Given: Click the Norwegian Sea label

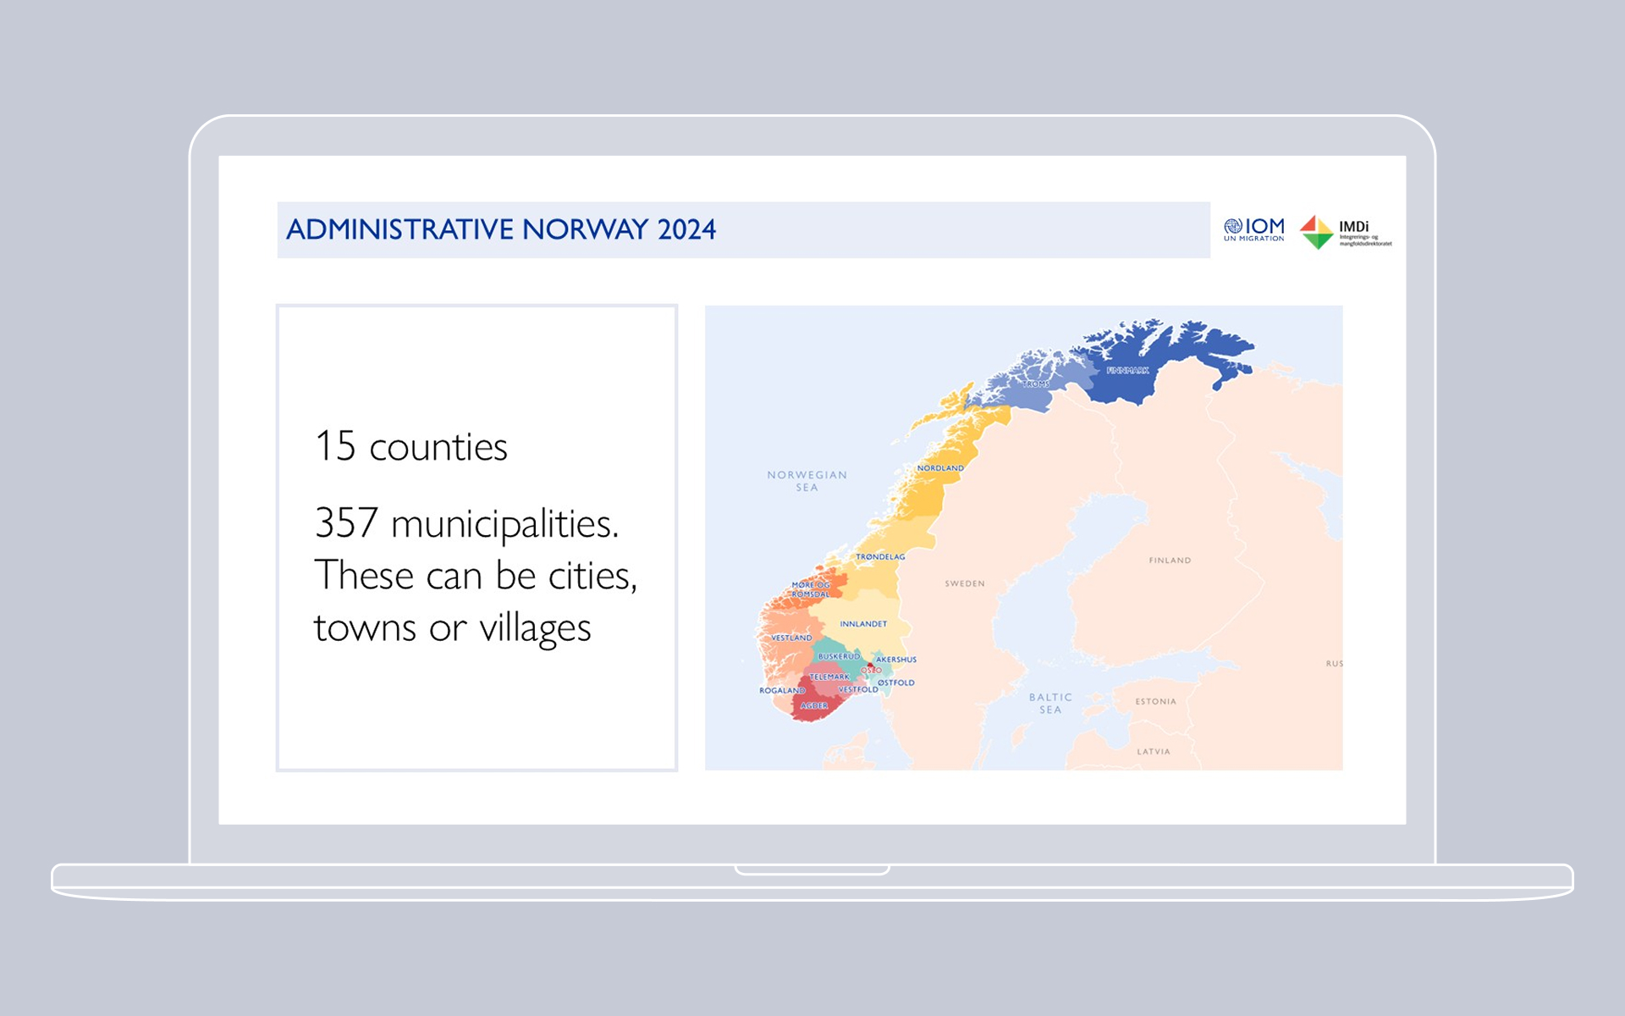Looking at the screenshot, I should click(807, 481).
